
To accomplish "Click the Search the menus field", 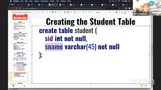I will [x=25, y=12].
